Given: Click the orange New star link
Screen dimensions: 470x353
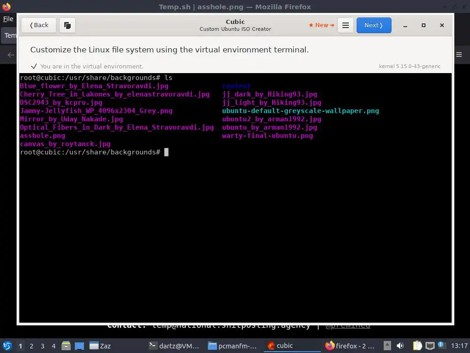Looking at the screenshot, I should 321,25.
